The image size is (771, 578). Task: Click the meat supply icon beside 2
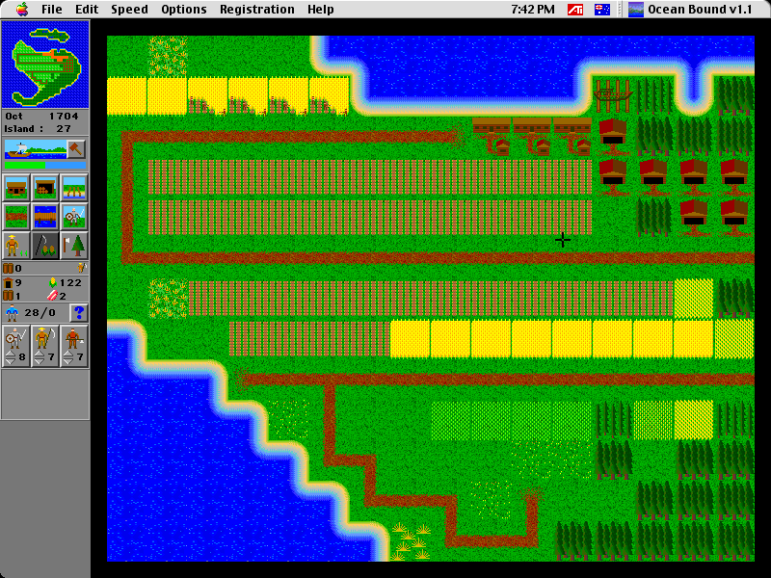(53, 296)
